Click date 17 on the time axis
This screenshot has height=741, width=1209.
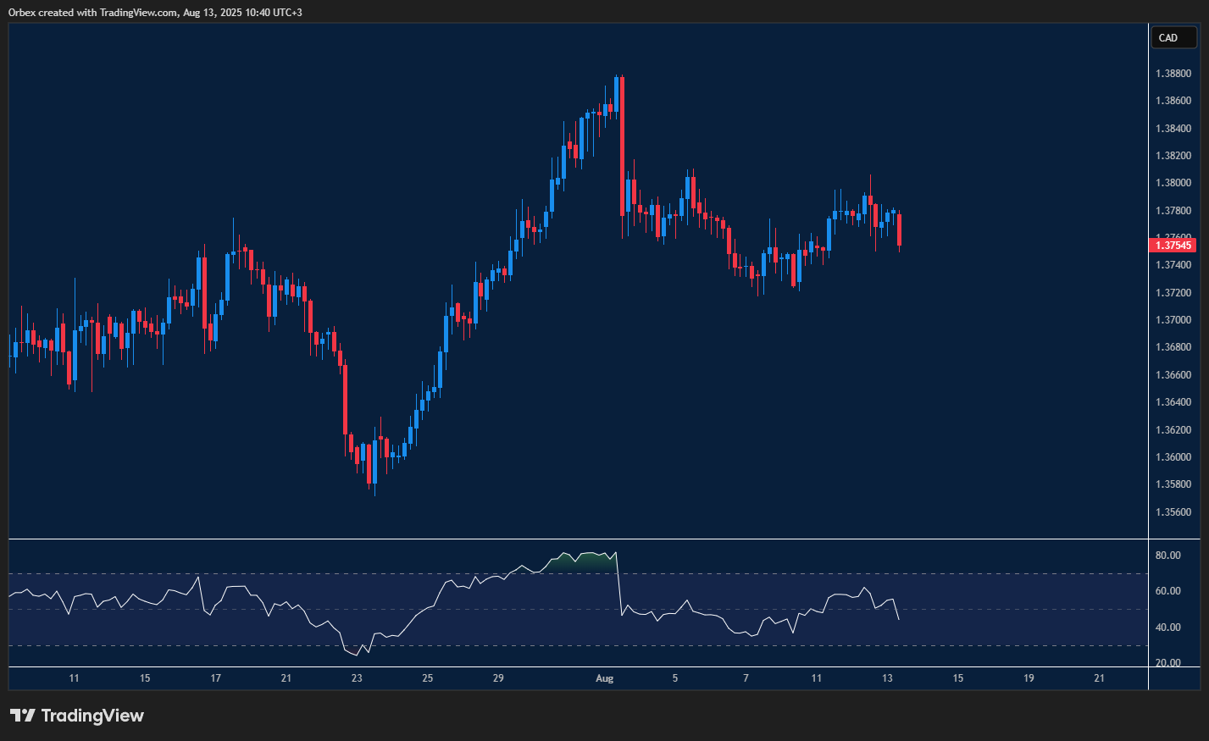[216, 678]
